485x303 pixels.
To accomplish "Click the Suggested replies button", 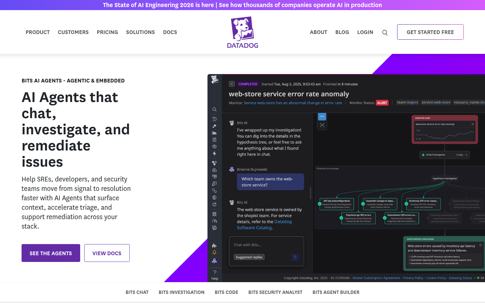I will (x=249, y=257).
